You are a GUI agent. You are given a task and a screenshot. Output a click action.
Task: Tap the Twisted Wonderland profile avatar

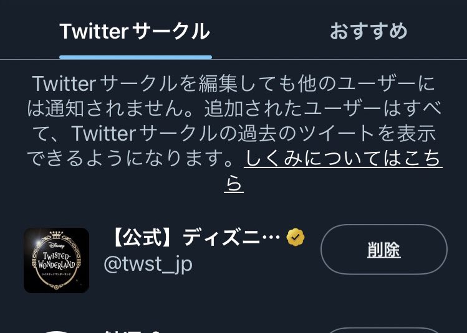[x=56, y=260]
